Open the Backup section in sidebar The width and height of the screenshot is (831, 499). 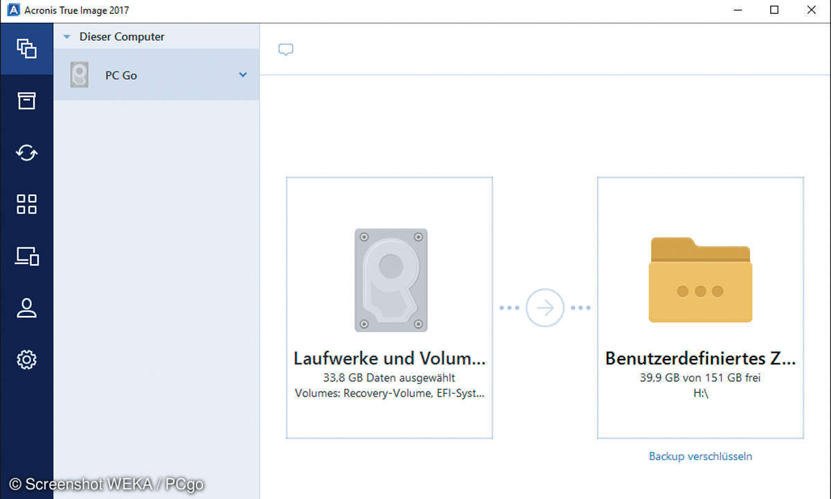tap(26, 49)
